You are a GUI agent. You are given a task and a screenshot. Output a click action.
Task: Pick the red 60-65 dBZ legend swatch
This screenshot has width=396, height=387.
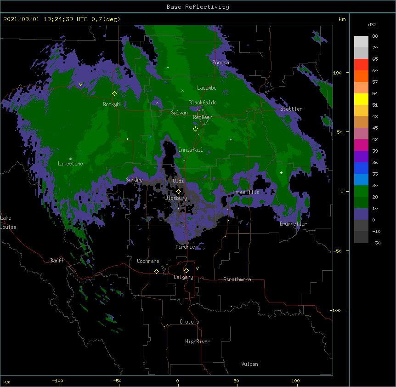pyautogui.click(x=361, y=64)
